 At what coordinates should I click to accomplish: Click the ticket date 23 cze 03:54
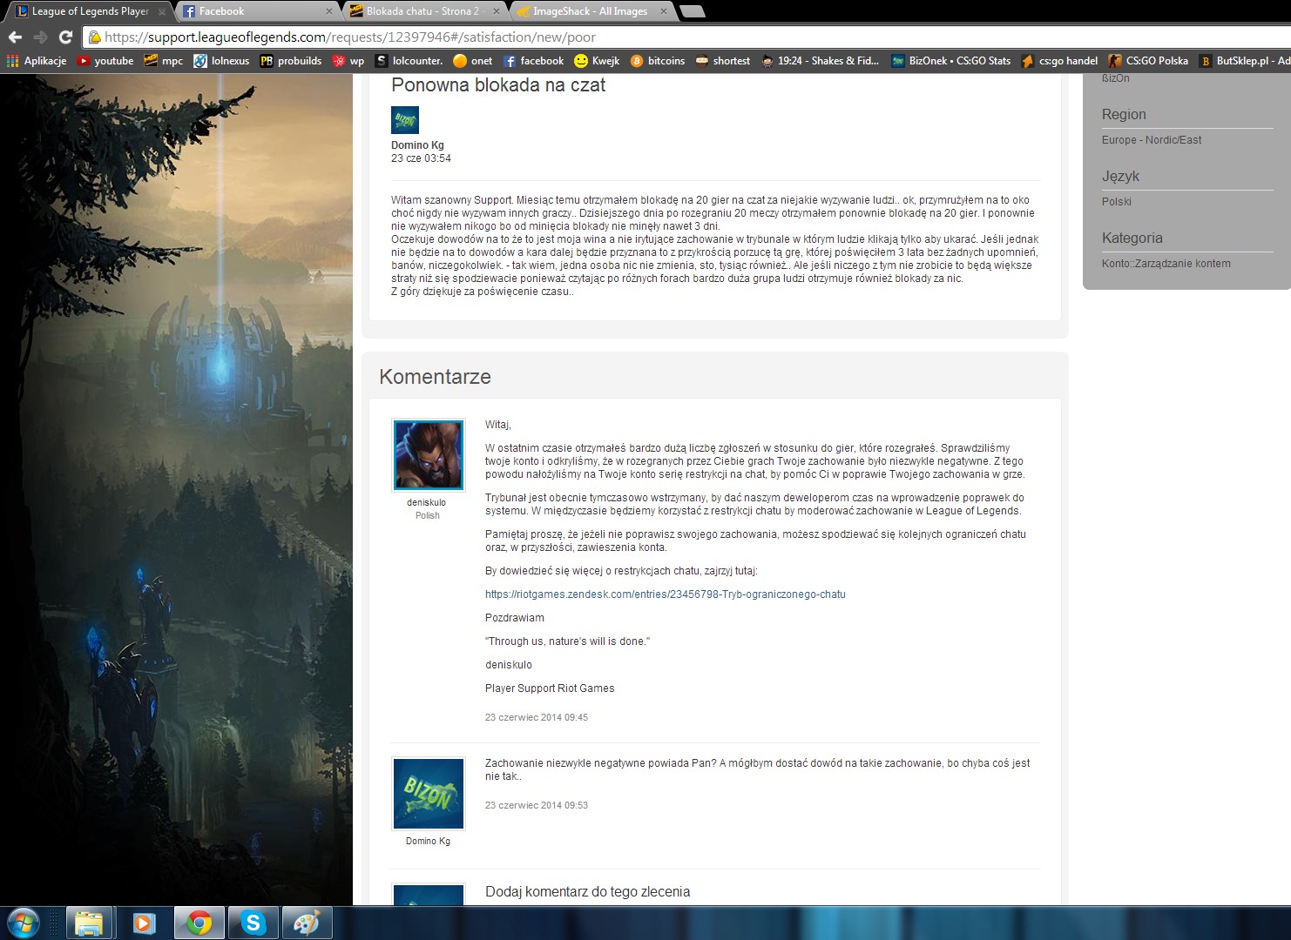[x=421, y=158]
